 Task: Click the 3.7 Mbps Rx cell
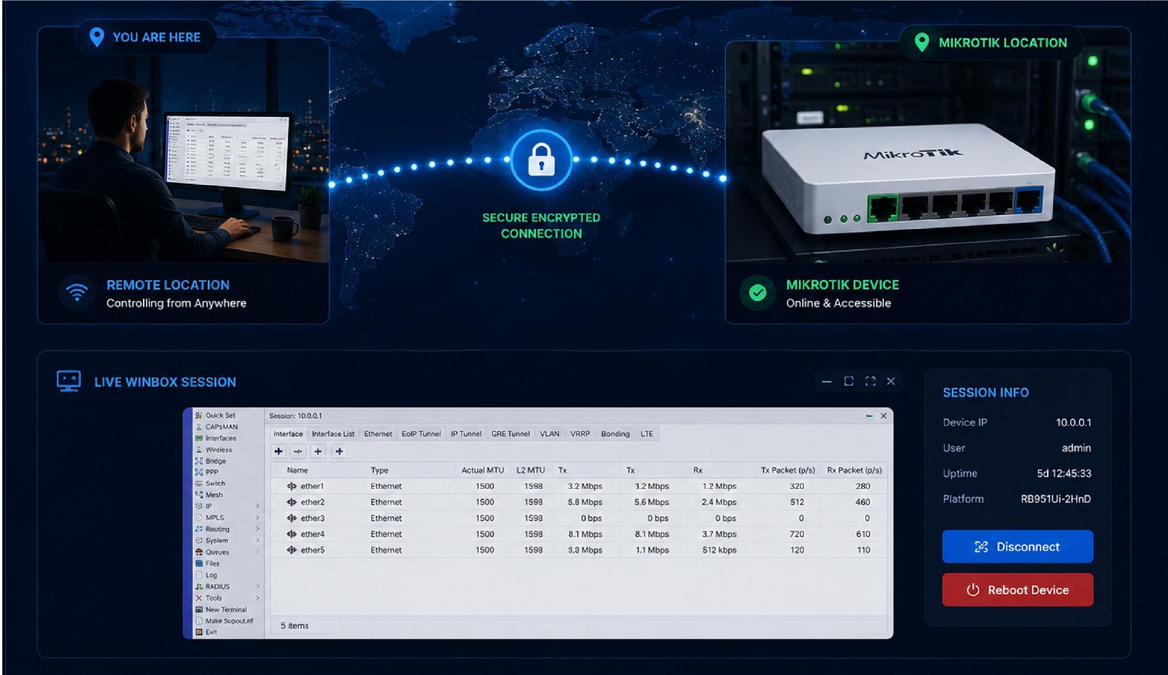pos(719,534)
